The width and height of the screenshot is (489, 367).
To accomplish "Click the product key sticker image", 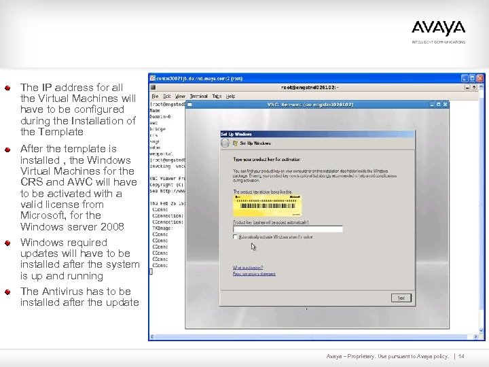I will coord(268,206).
